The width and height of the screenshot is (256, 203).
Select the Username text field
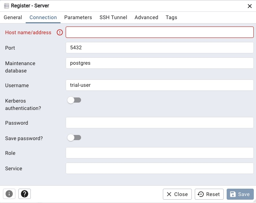[160, 85]
